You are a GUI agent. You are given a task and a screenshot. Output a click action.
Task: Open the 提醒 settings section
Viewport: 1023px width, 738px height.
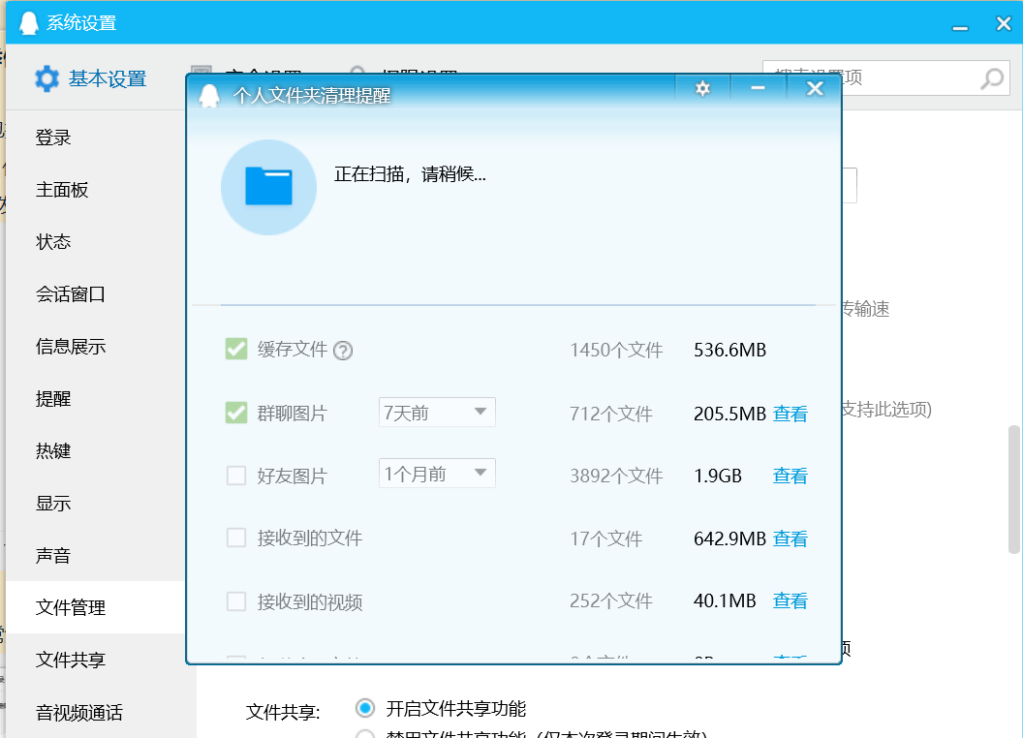pos(53,399)
